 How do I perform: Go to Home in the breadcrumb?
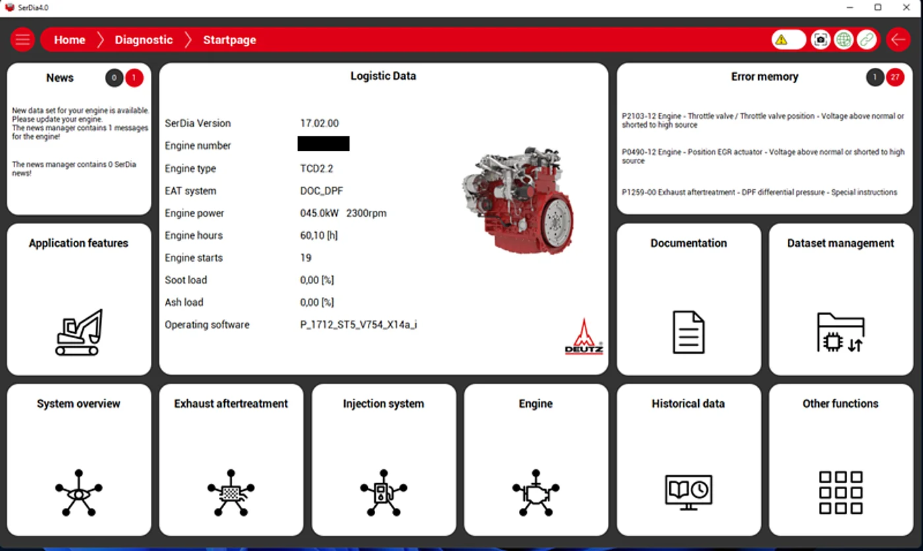point(69,40)
